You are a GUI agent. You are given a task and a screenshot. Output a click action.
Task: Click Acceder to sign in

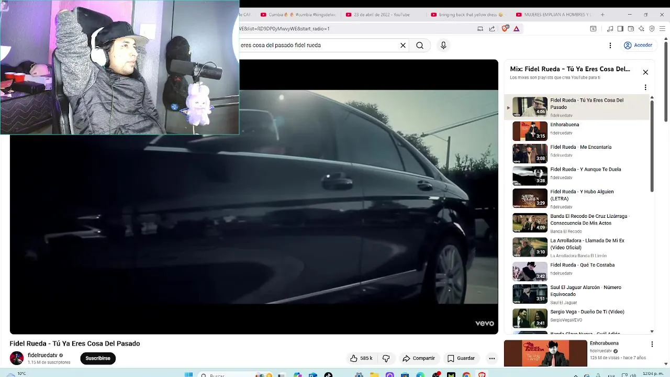(x=638, y=46)
